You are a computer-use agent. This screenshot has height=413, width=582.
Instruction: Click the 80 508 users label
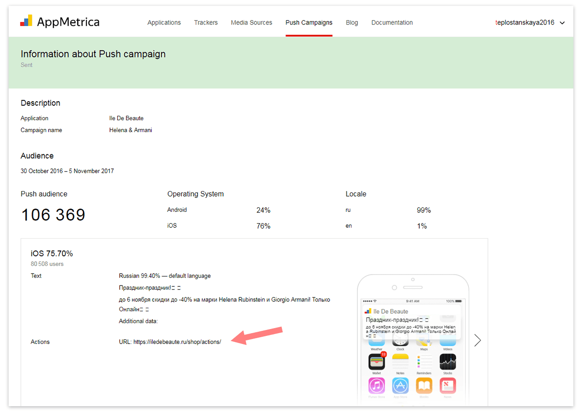(x=47, y=264)
